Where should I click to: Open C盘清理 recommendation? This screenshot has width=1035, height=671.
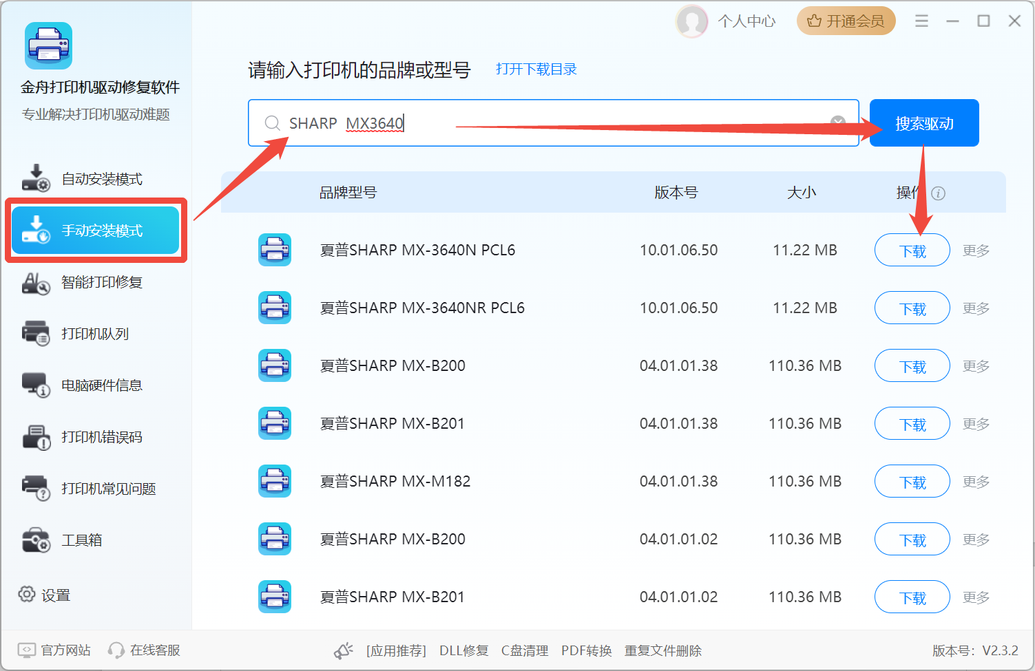tap(525, 650)
